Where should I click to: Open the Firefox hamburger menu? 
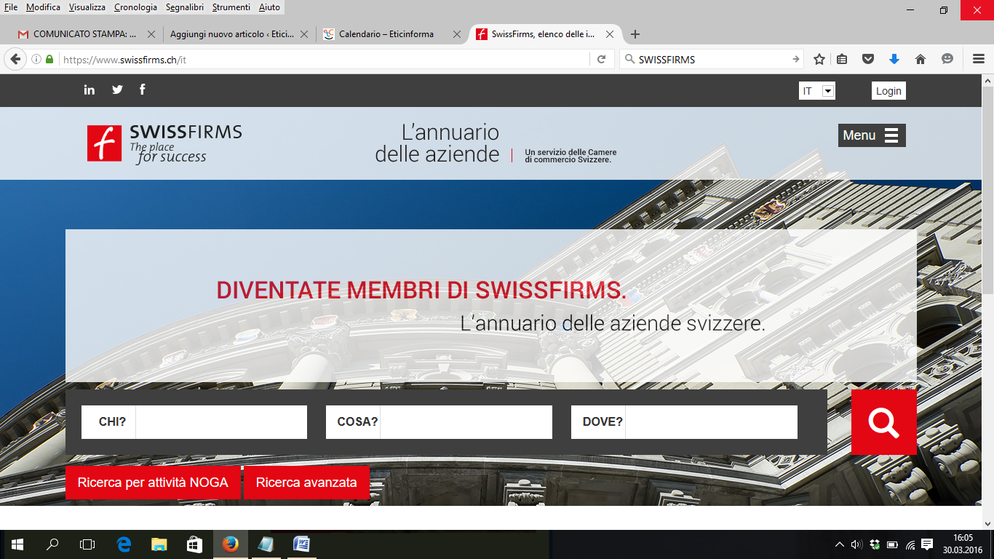(x=978, y=60)
